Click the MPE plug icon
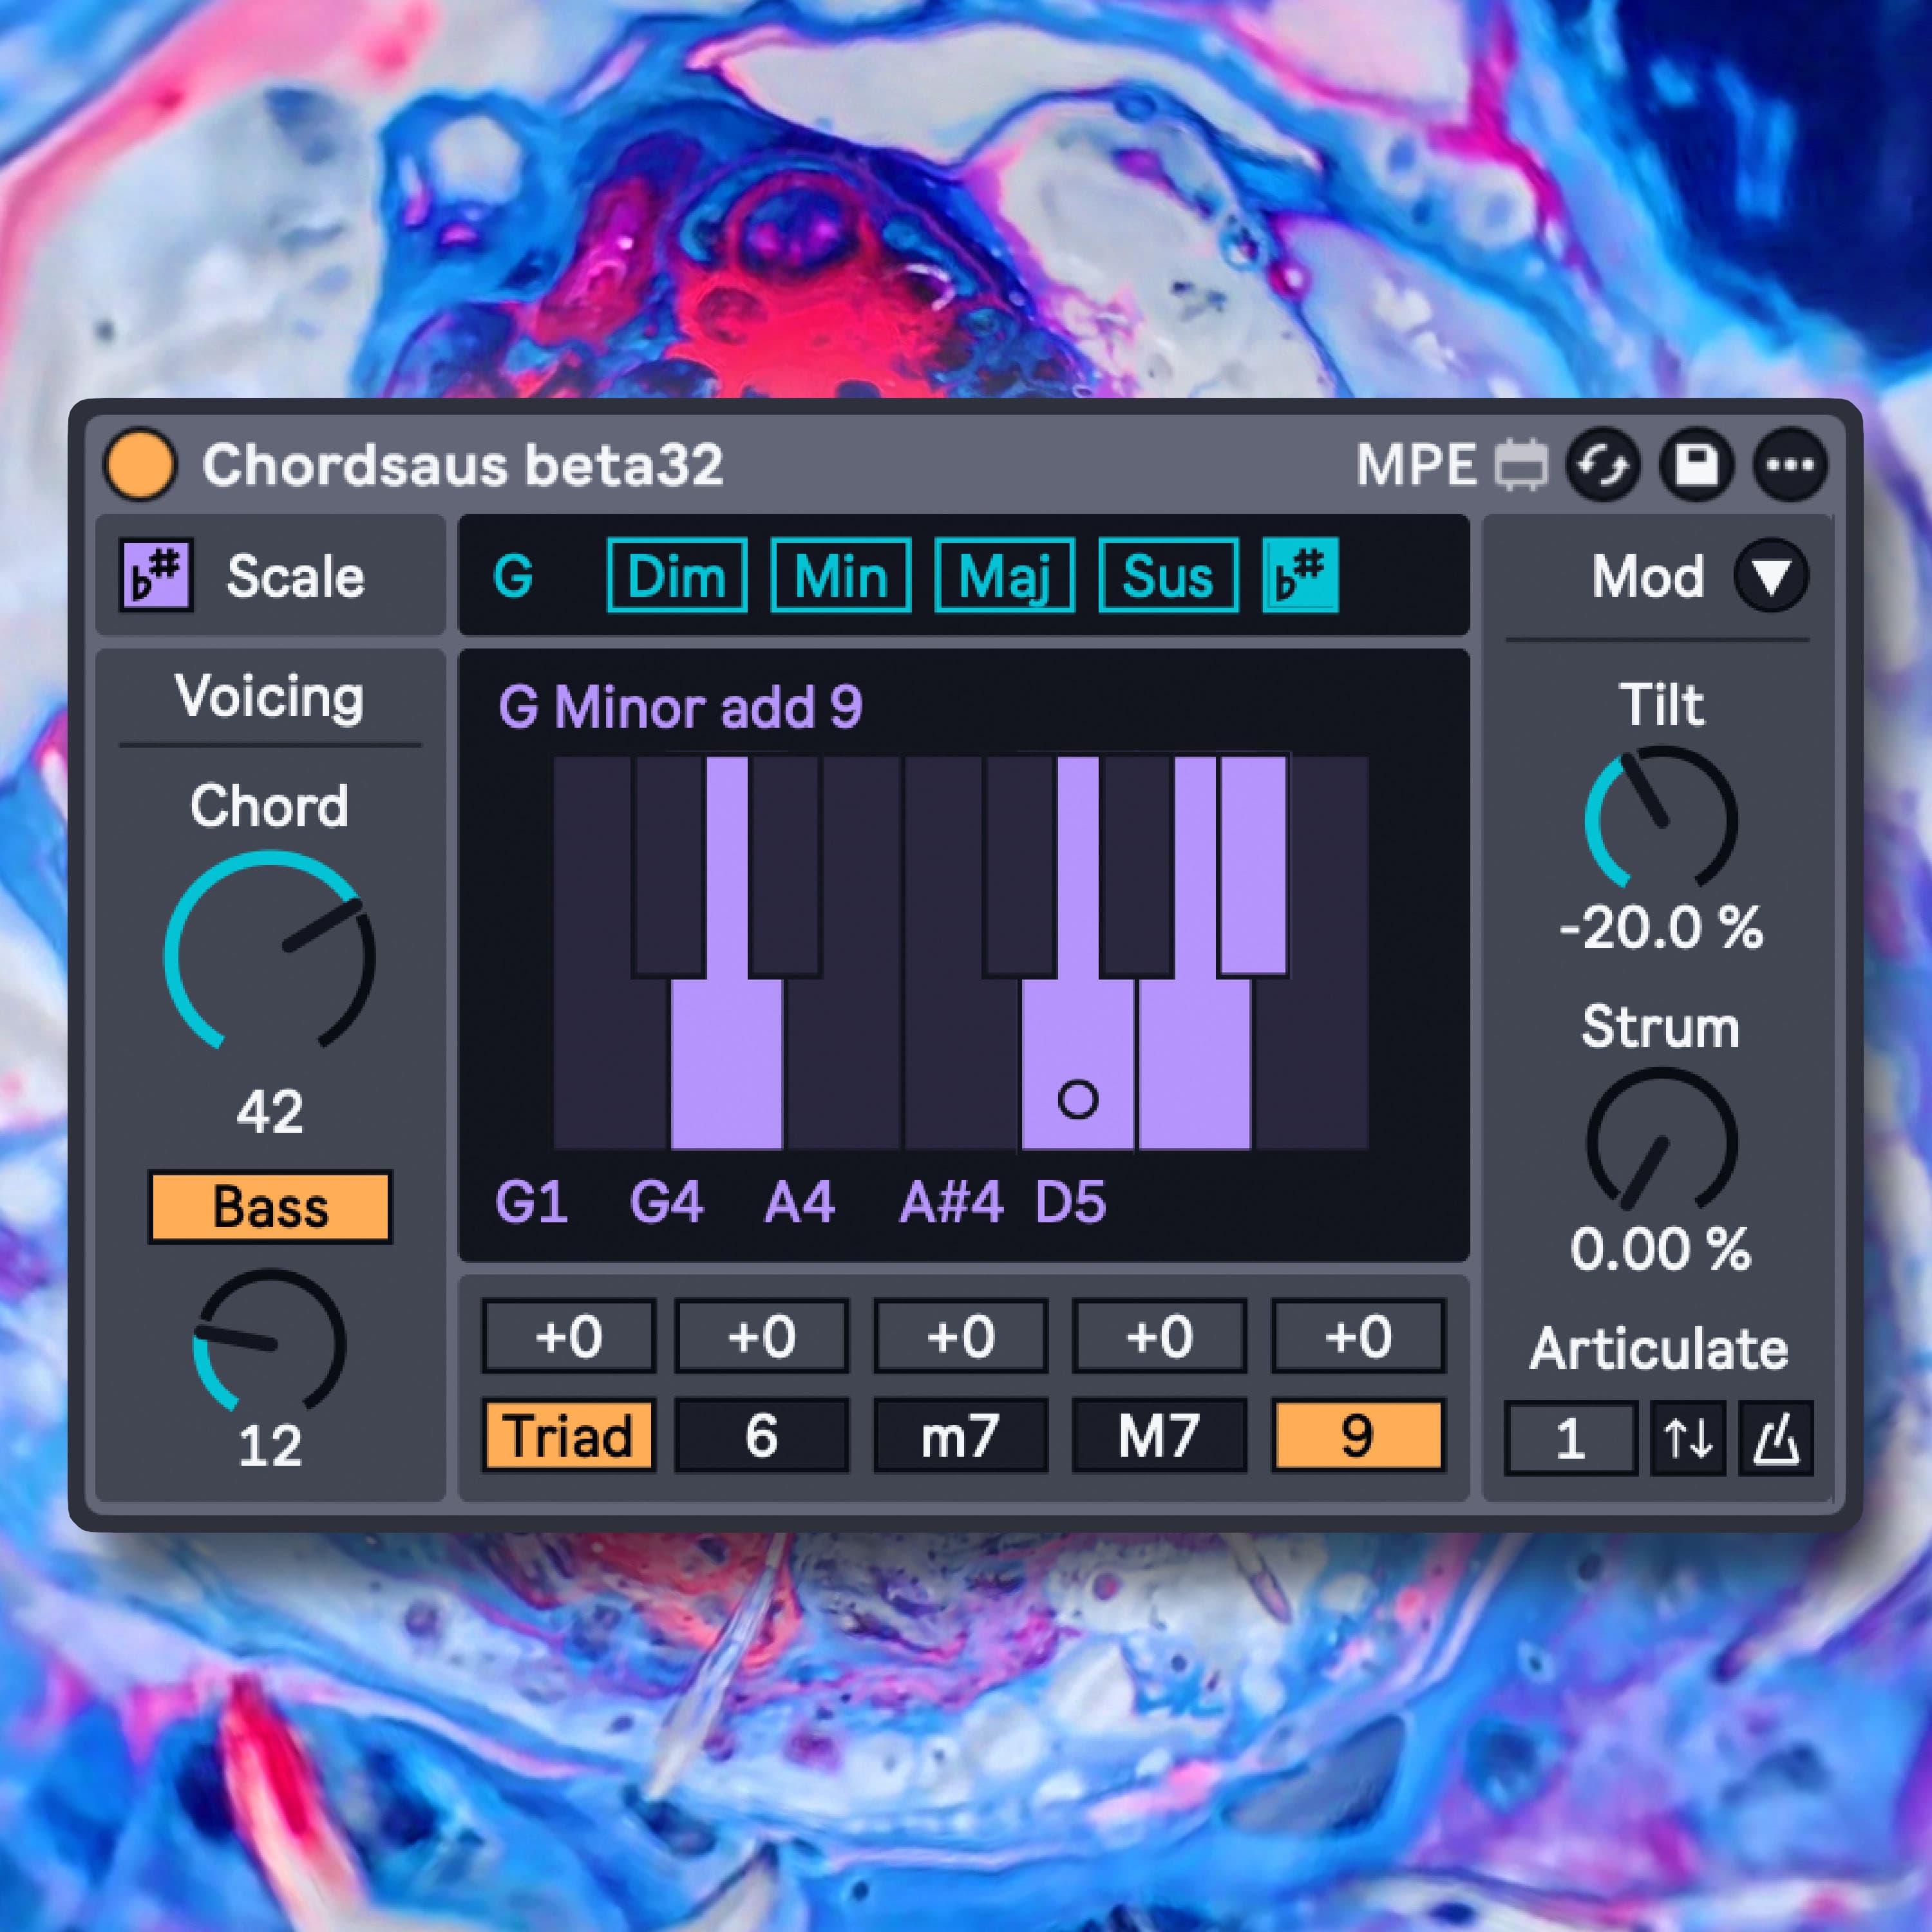The image size is (1932, 1932). click(x=1522, y=466)
